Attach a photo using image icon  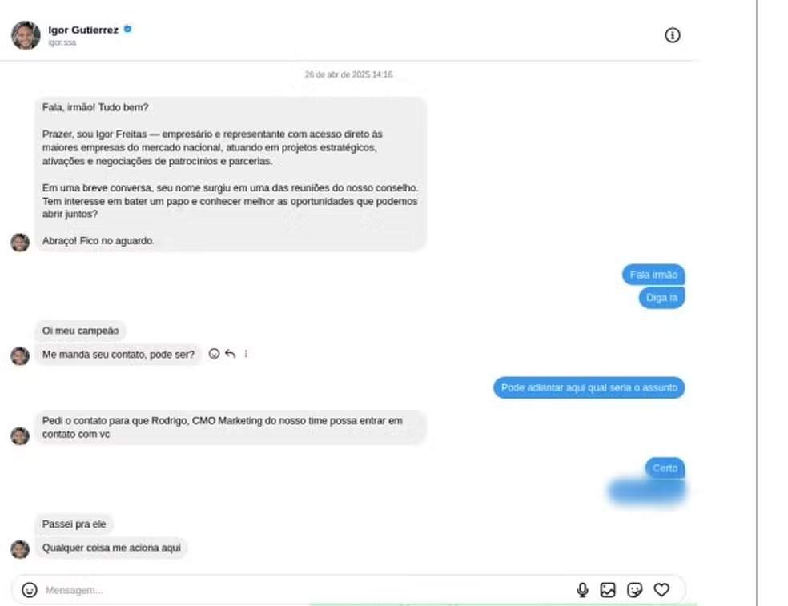[608, 589]
